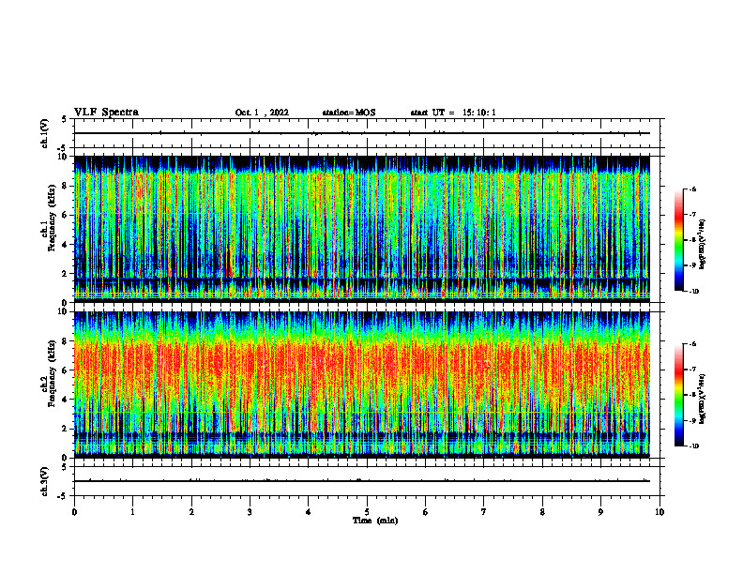Viewport: 743px width, 574px height.
Task: Click the ch.3 voltage waveform trace
Action: [362, 481]
